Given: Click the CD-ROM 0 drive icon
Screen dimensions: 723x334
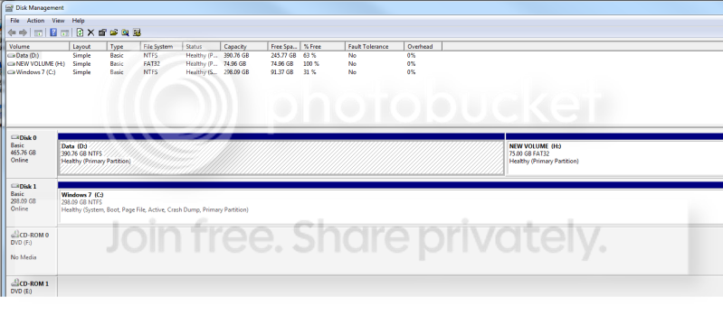Looking at the screenshot, I should coord(14,235).
